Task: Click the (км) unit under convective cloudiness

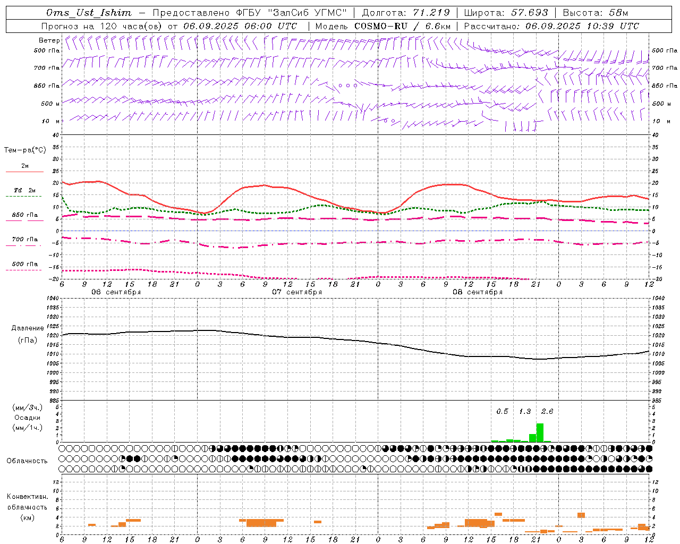Action: pyautogui.click(x=28, y=517)
